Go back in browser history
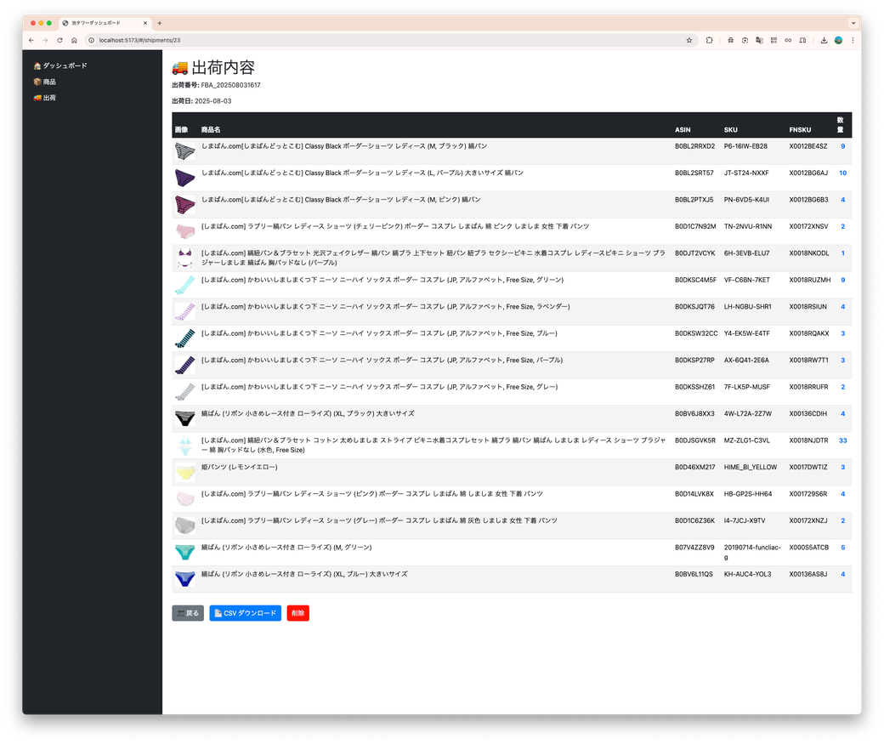The height and width of the screenshot is (744, 884). click(x=31, y=40)
